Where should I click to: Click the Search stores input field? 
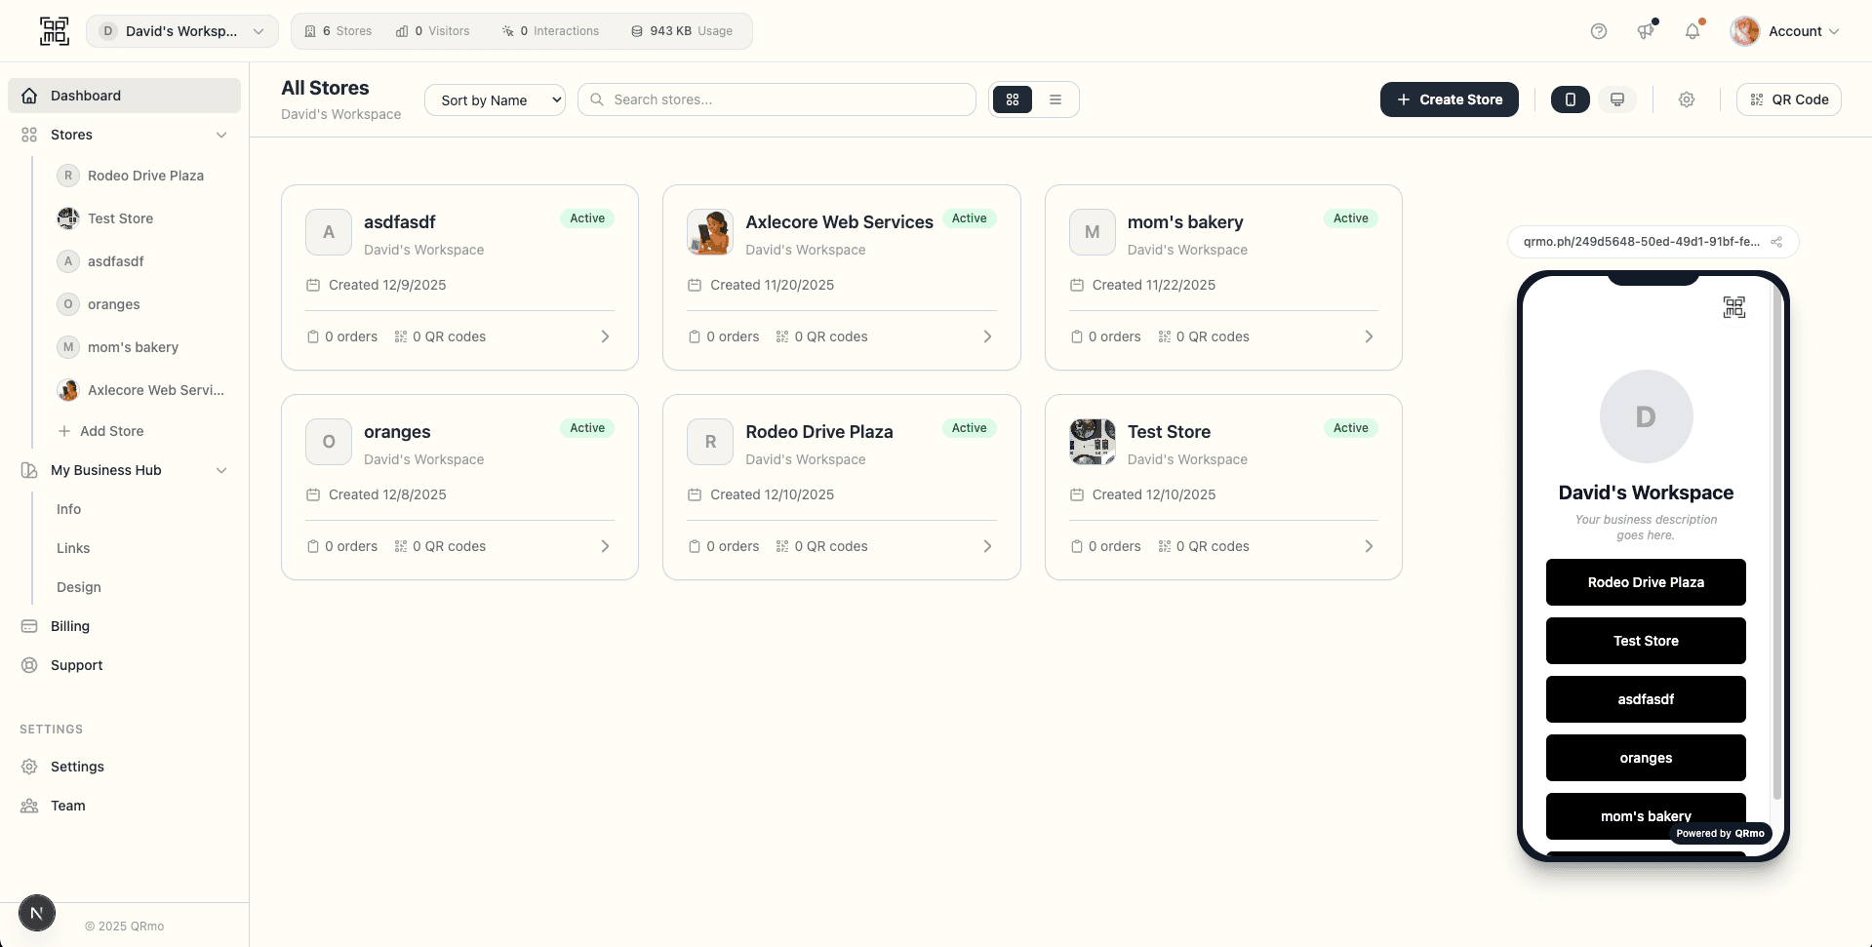point(777,99)
